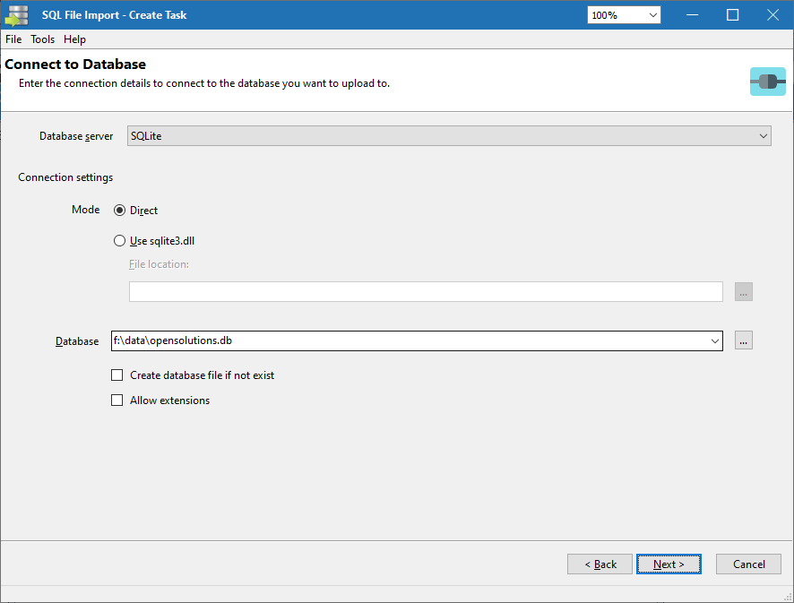
Task: Click the sqlite3.dll file location browse button
Action: click(x=743, y=292)
